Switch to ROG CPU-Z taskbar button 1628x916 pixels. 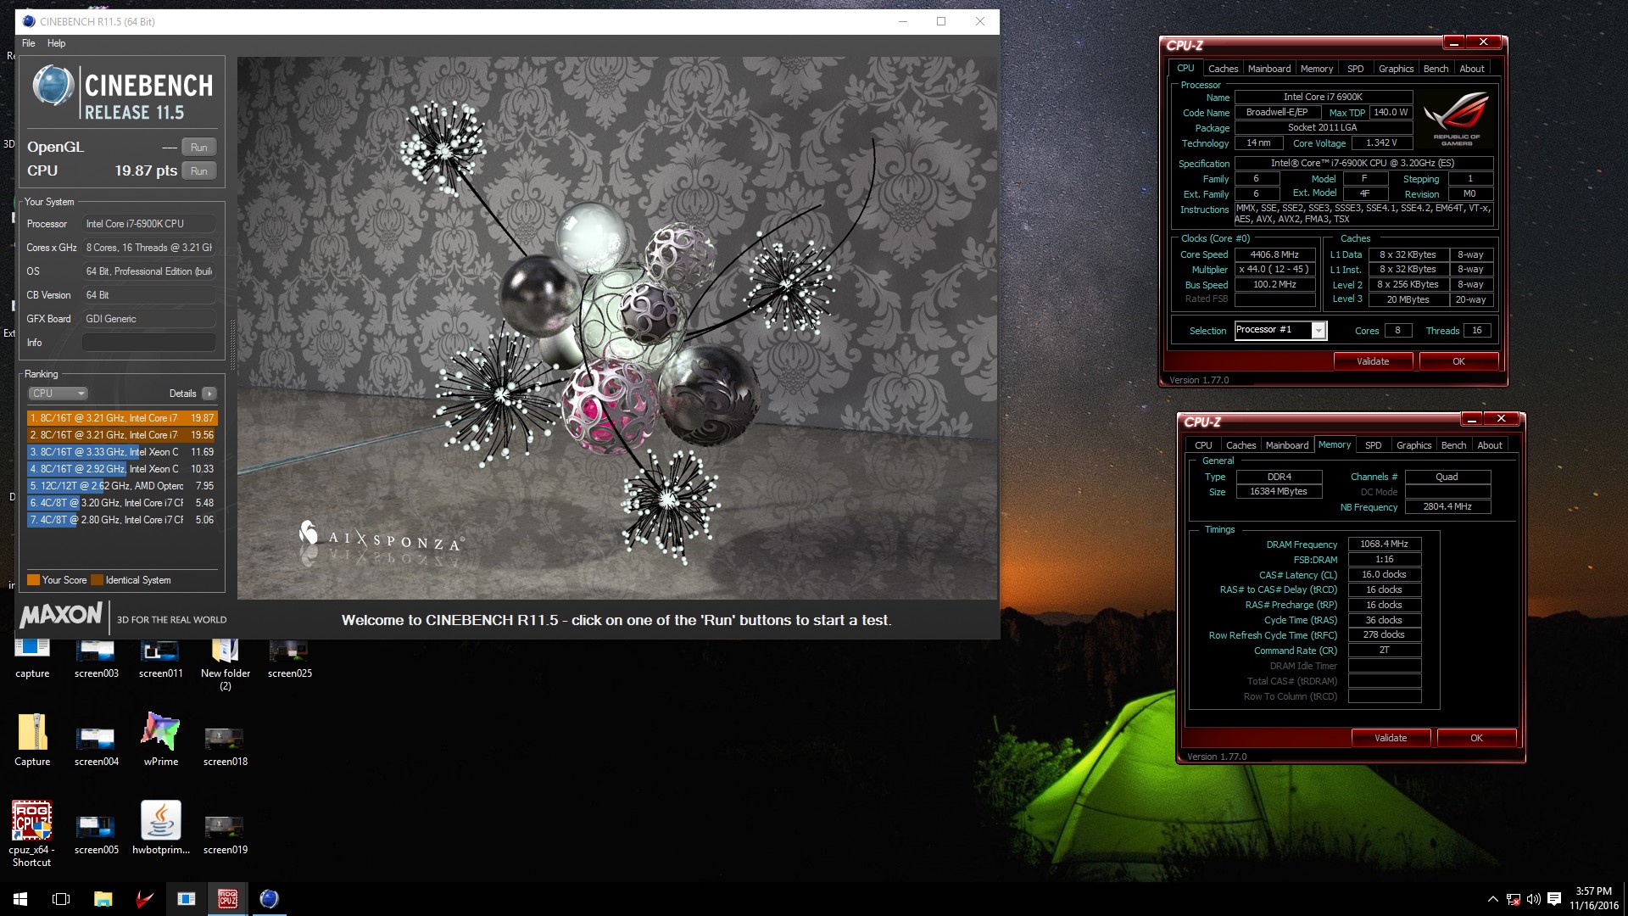click(x=227, y=899)
